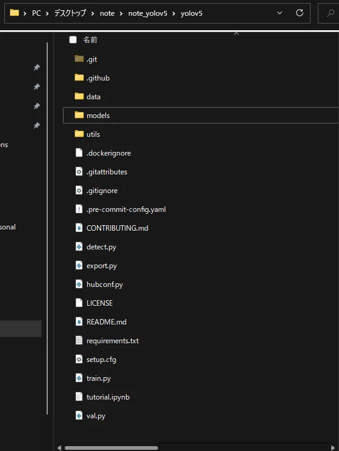This screenshot has height=451, width=339.
Task: Select the export.py file name
Action: (102, 266)
